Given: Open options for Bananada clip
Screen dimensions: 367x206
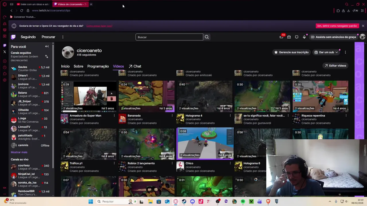Looking at the screenshot, I should (172, 116).
